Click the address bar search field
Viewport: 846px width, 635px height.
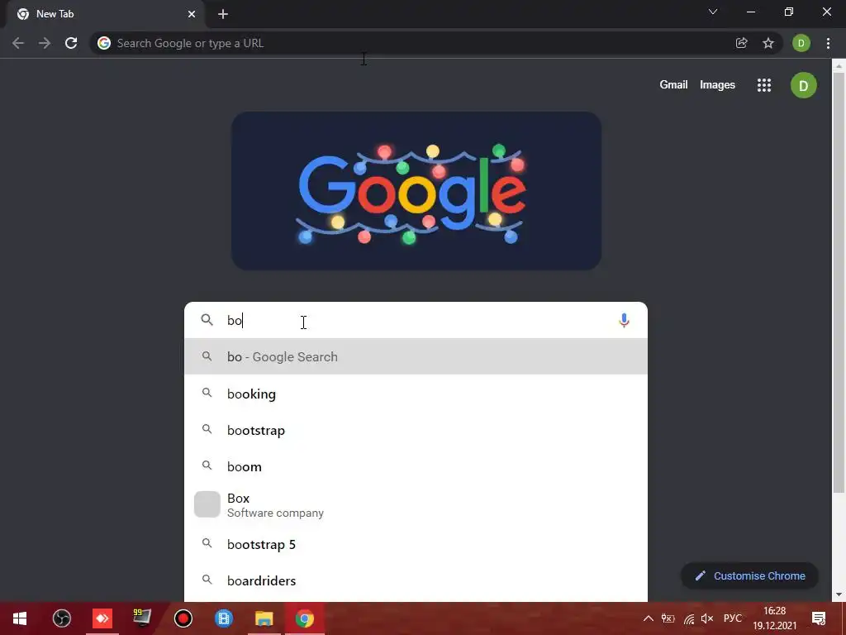416,43
